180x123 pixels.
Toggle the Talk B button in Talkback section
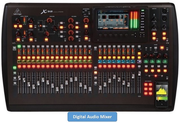164,38
